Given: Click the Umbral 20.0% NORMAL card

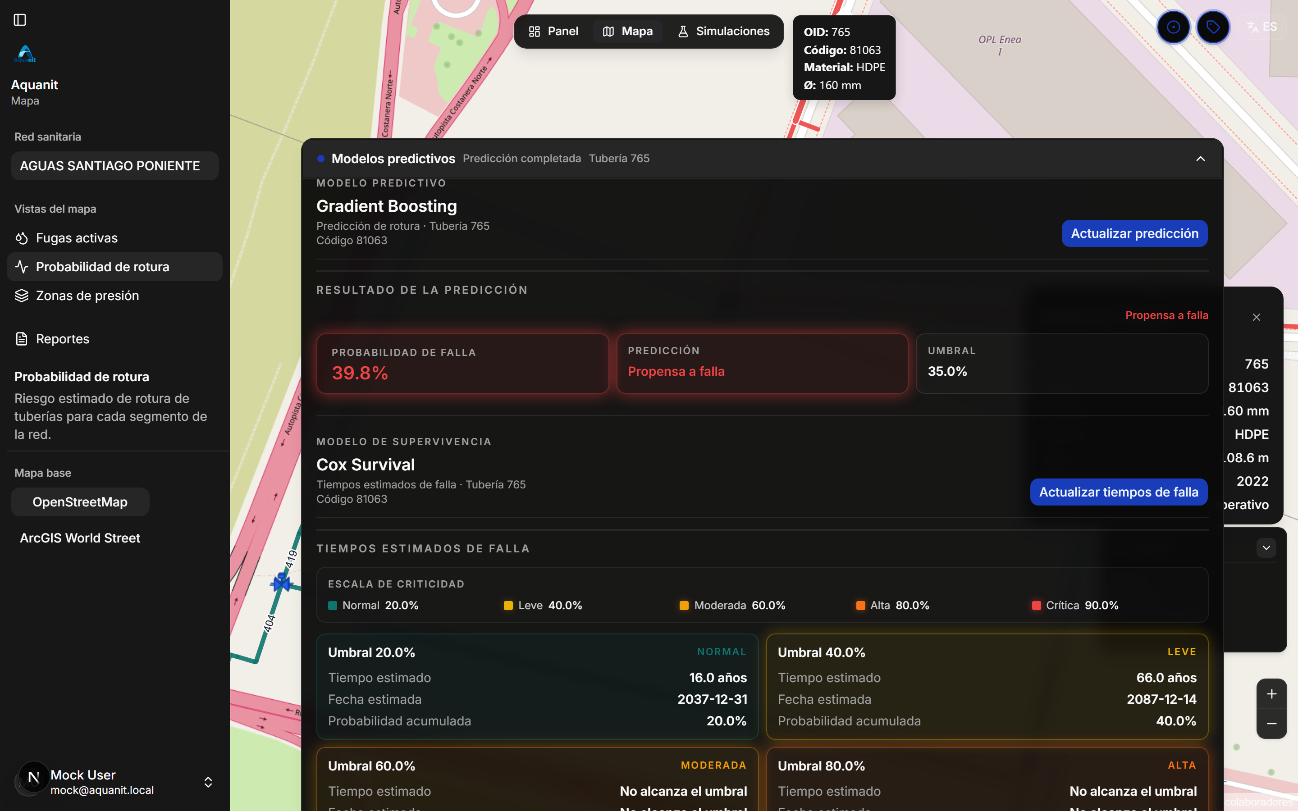Looking at the screenshot, I should coord(537,687).
